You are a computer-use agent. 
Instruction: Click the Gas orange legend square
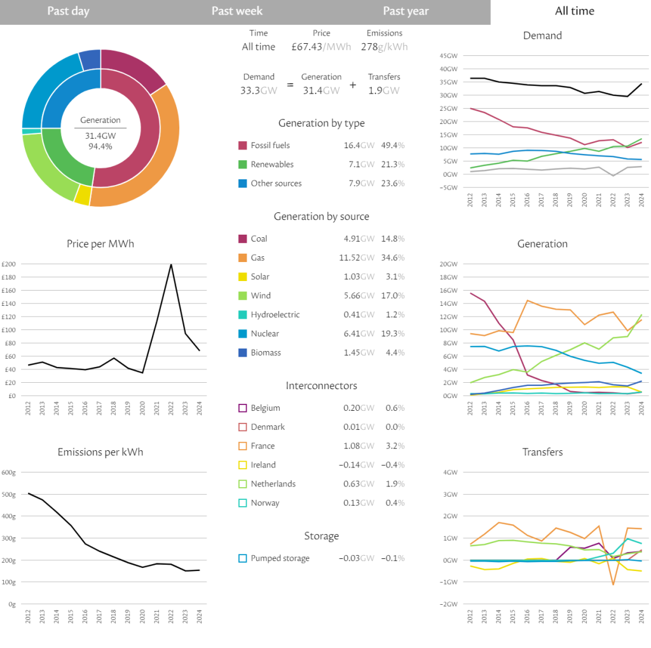pyautogui.click(x=243, y=258)
